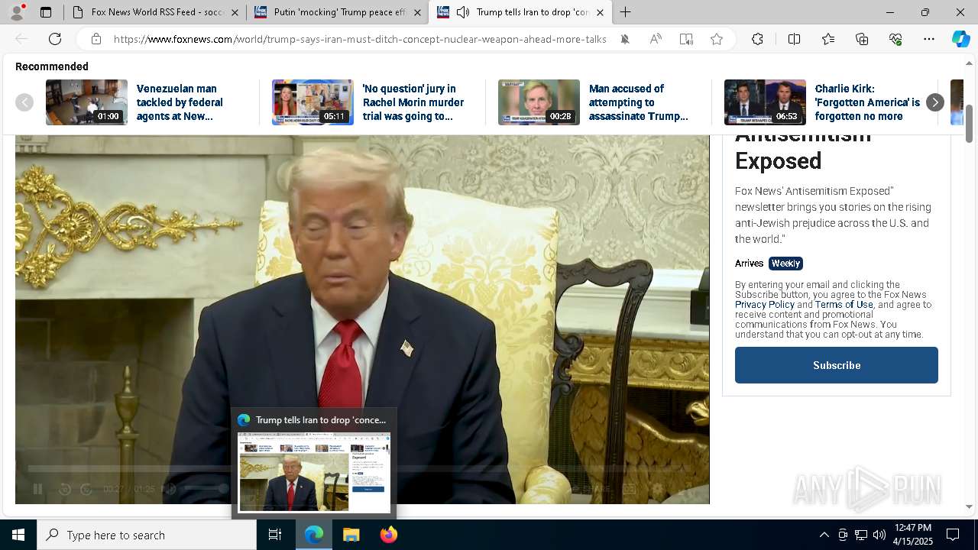
Task: Open Venezuelan man tackled by federal agents
Action: [180, 102]
